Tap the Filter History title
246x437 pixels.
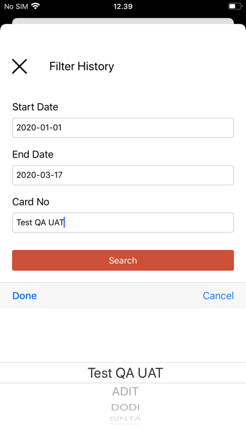click(x=82, y=67)
